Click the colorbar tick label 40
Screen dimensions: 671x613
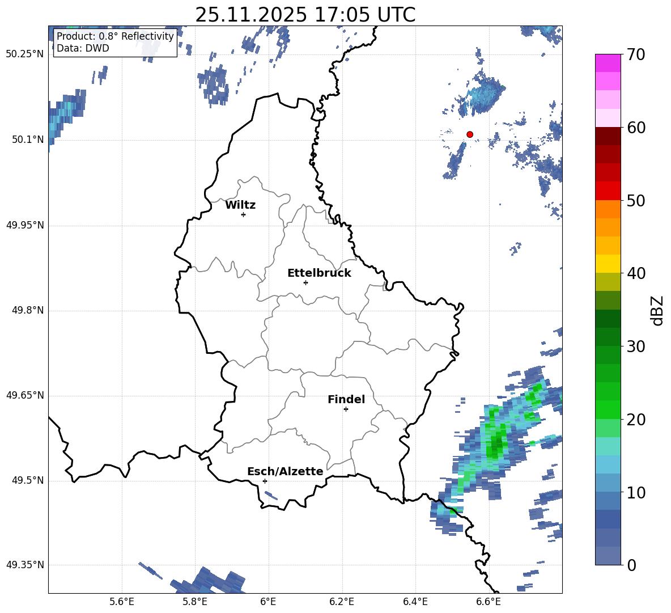[x=636, y=273]
